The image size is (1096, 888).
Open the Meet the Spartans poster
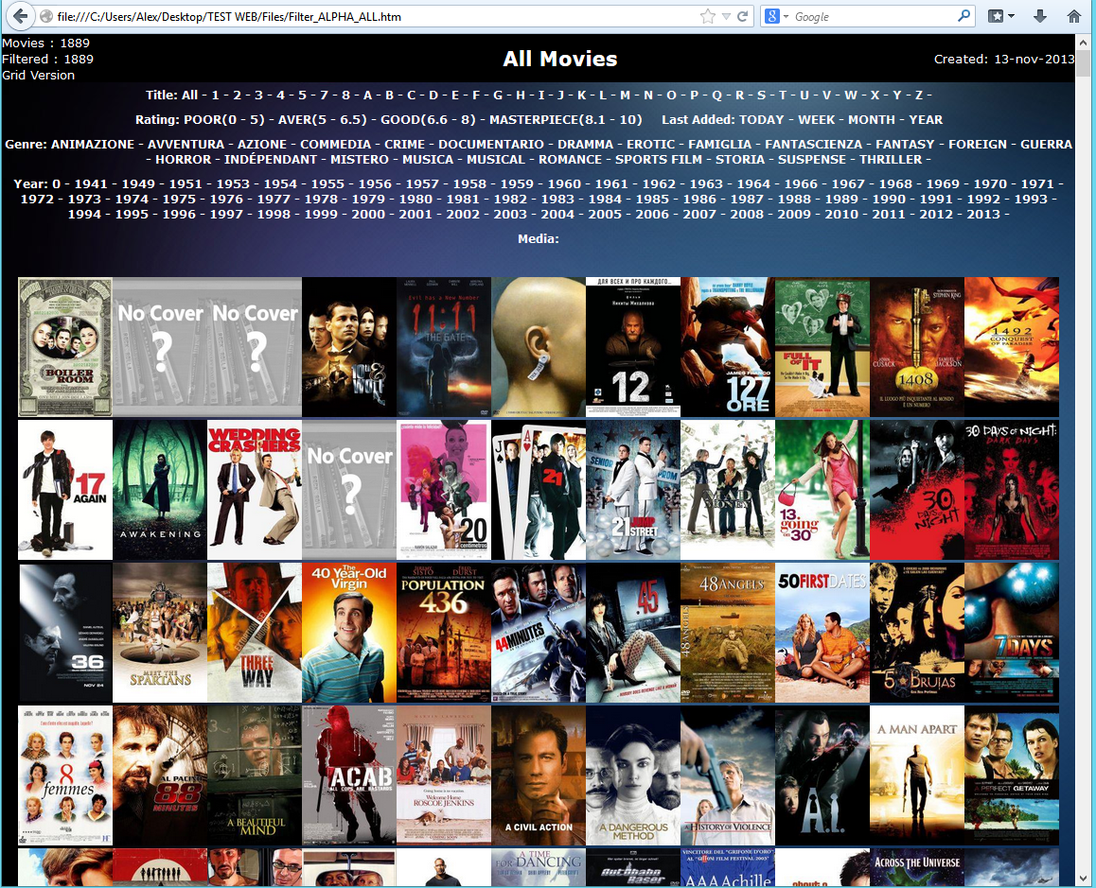coord(160,633)
